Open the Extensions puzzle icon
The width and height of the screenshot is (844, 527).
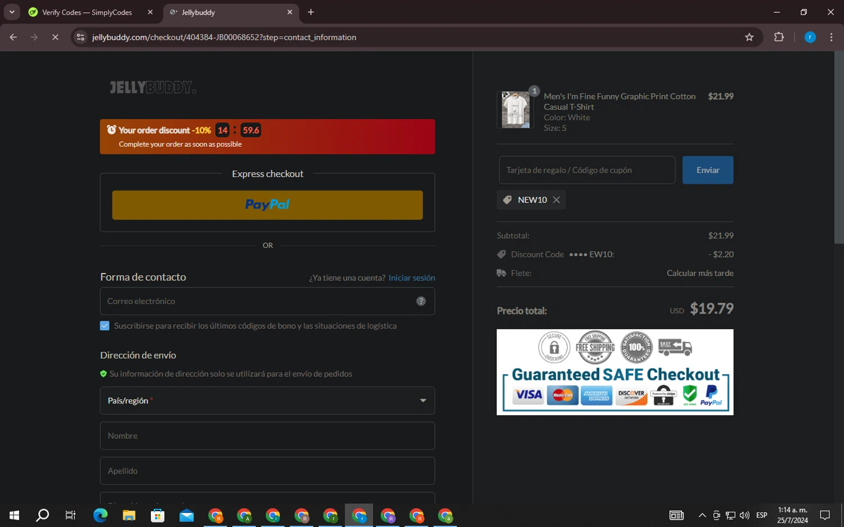(779, 37)
